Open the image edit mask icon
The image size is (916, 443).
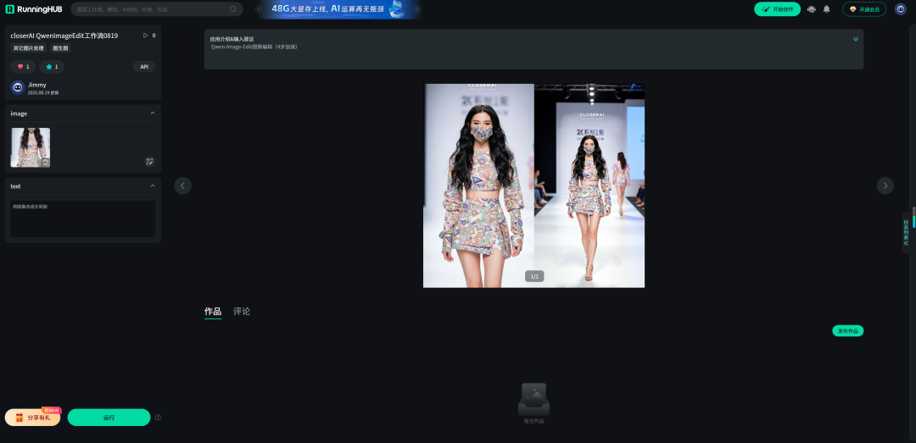[150, 162]
